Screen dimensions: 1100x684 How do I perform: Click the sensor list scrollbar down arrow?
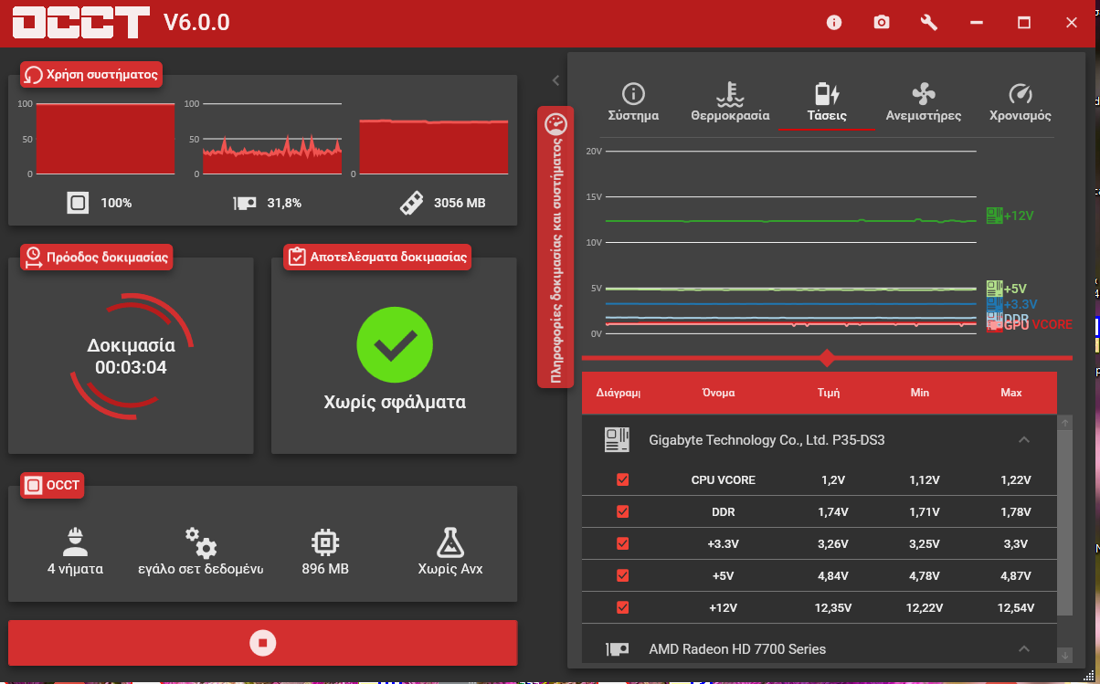click(1065, 656)
